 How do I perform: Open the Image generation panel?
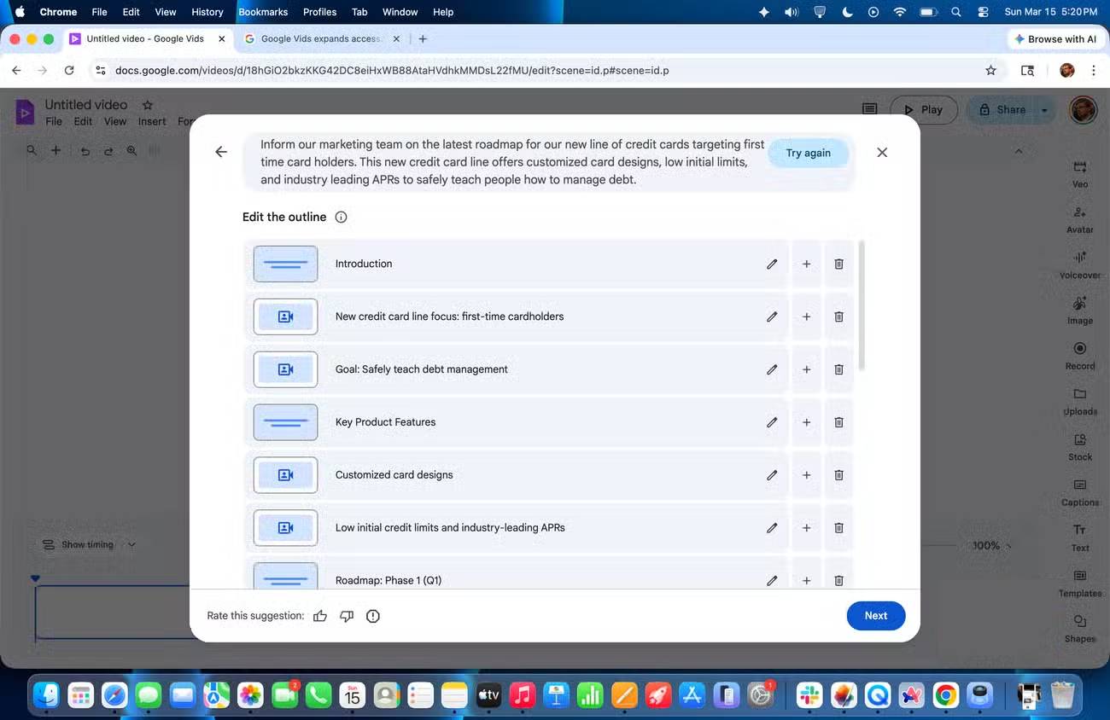point(1079,310)
